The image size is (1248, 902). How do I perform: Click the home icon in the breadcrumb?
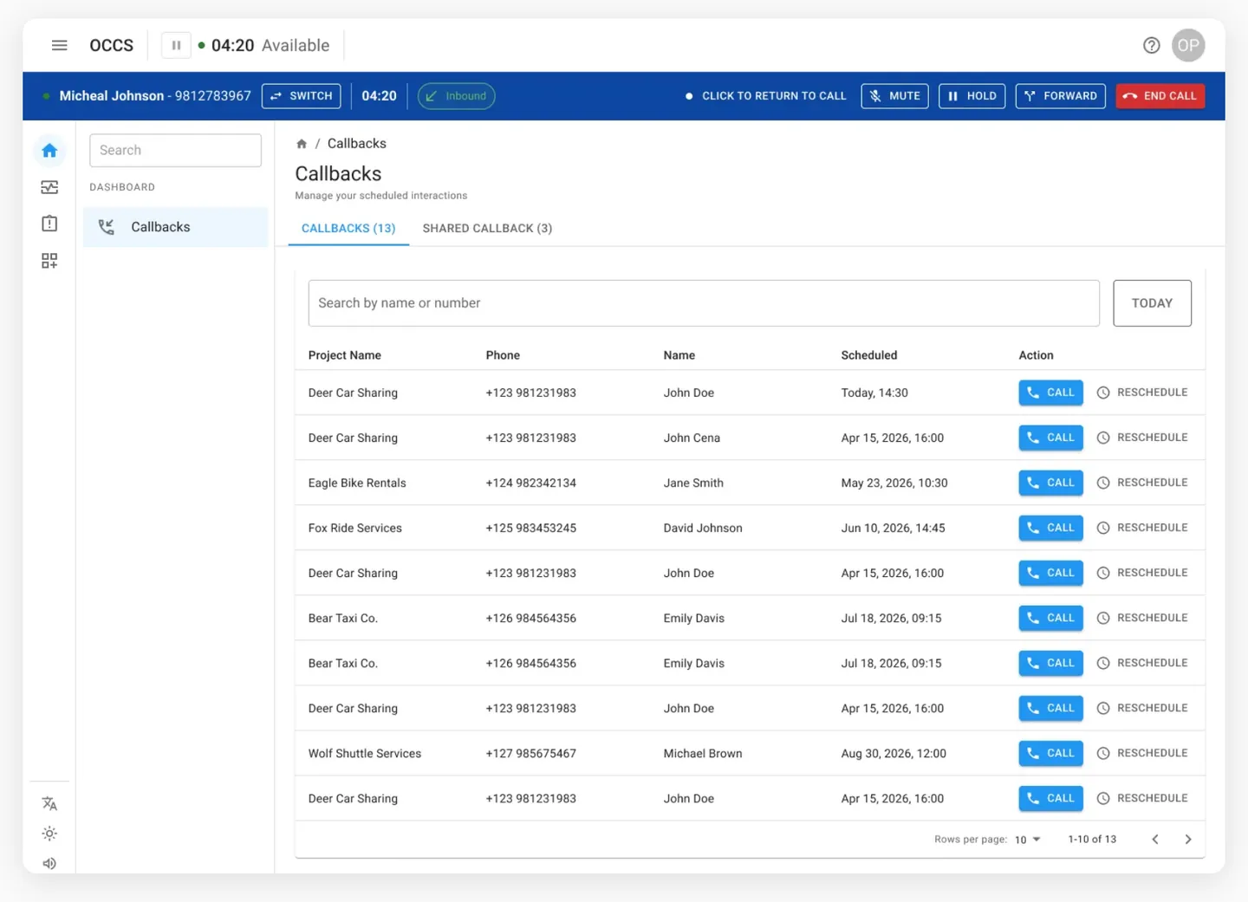302,144
